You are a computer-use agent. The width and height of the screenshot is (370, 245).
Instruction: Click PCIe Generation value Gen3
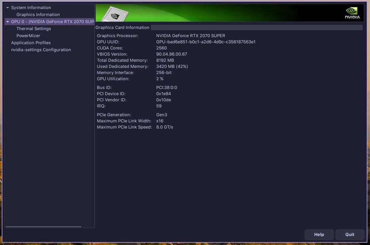coord(162,115)
